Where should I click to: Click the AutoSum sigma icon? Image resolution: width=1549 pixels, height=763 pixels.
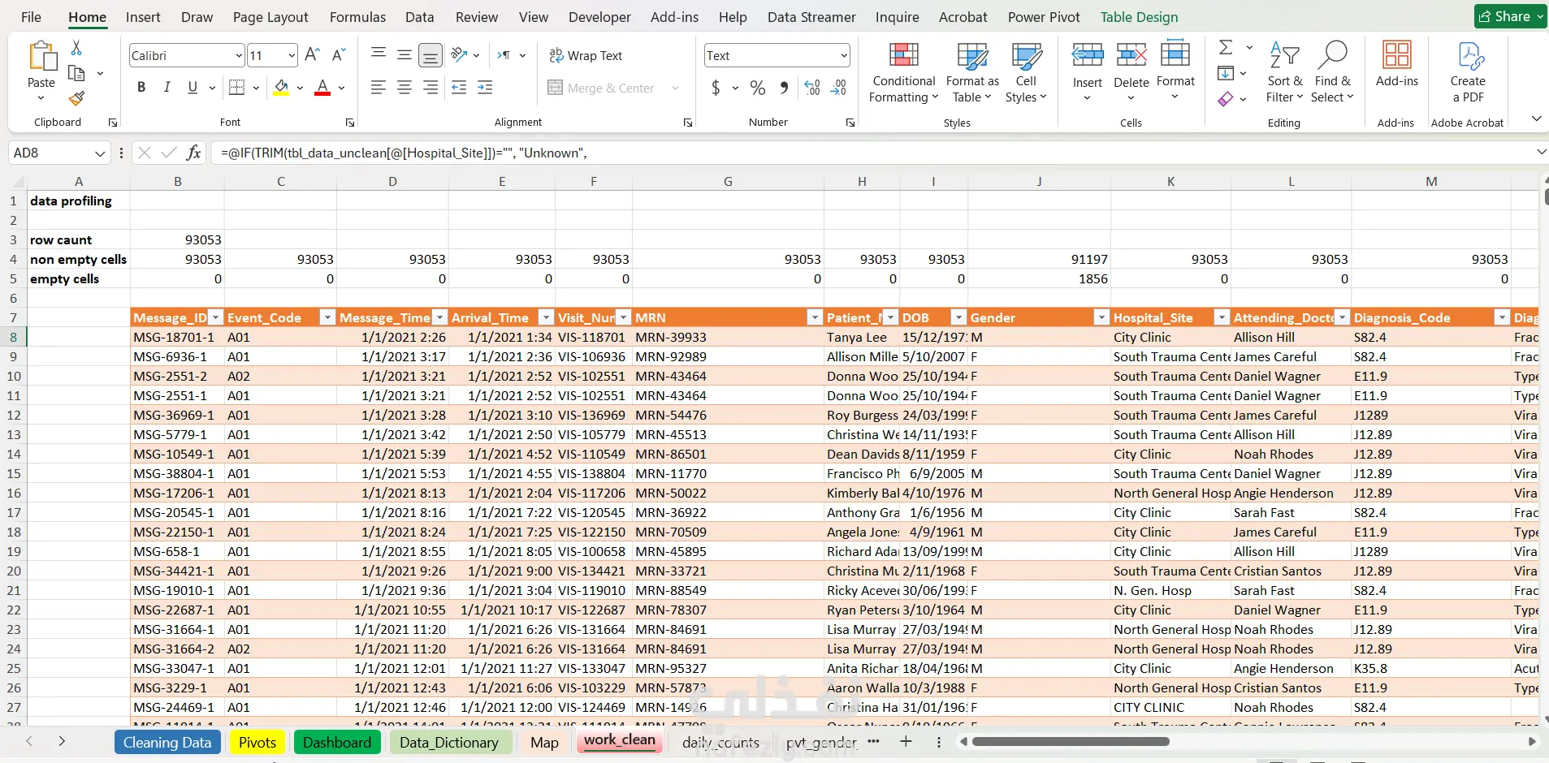[x=1226, y=48]
